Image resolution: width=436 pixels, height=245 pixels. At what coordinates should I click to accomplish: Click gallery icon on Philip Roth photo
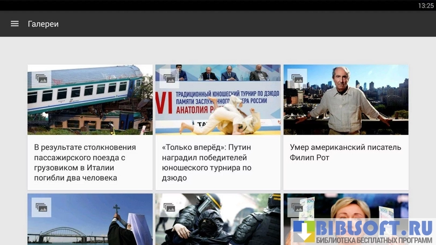pyautogui.click(x=297, y=78)
